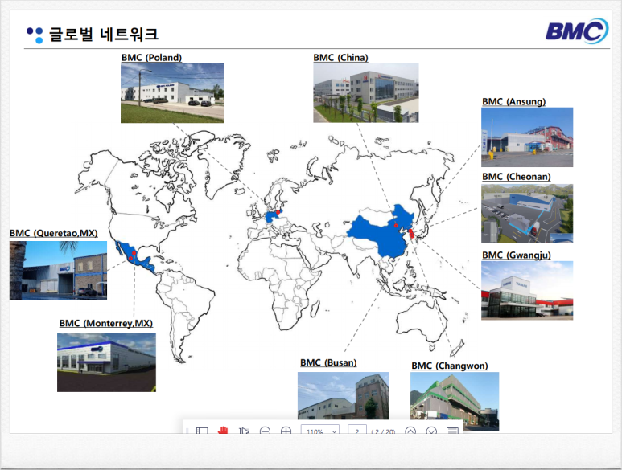Click the BMC (Queretao,MX) factory photo
The image size is (622, 470).
coord(58,271)
